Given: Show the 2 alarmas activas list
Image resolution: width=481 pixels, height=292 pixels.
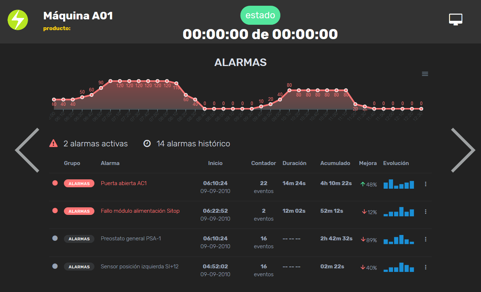Looking at the screenshot, I should (x=95, y=143).
